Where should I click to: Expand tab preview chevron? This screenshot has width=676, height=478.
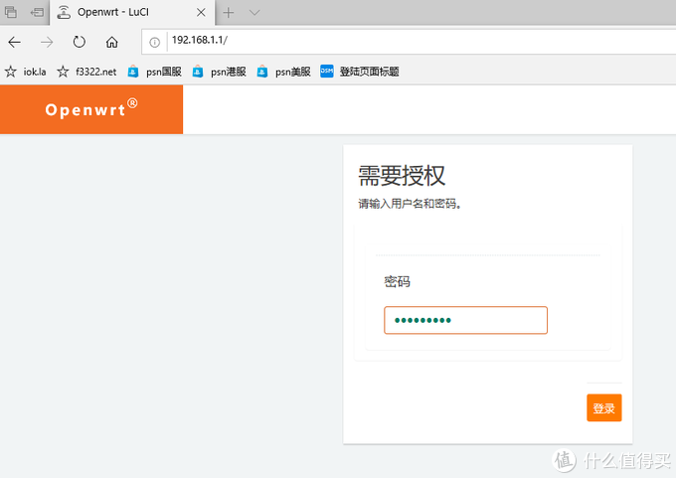tap(254, 13)
